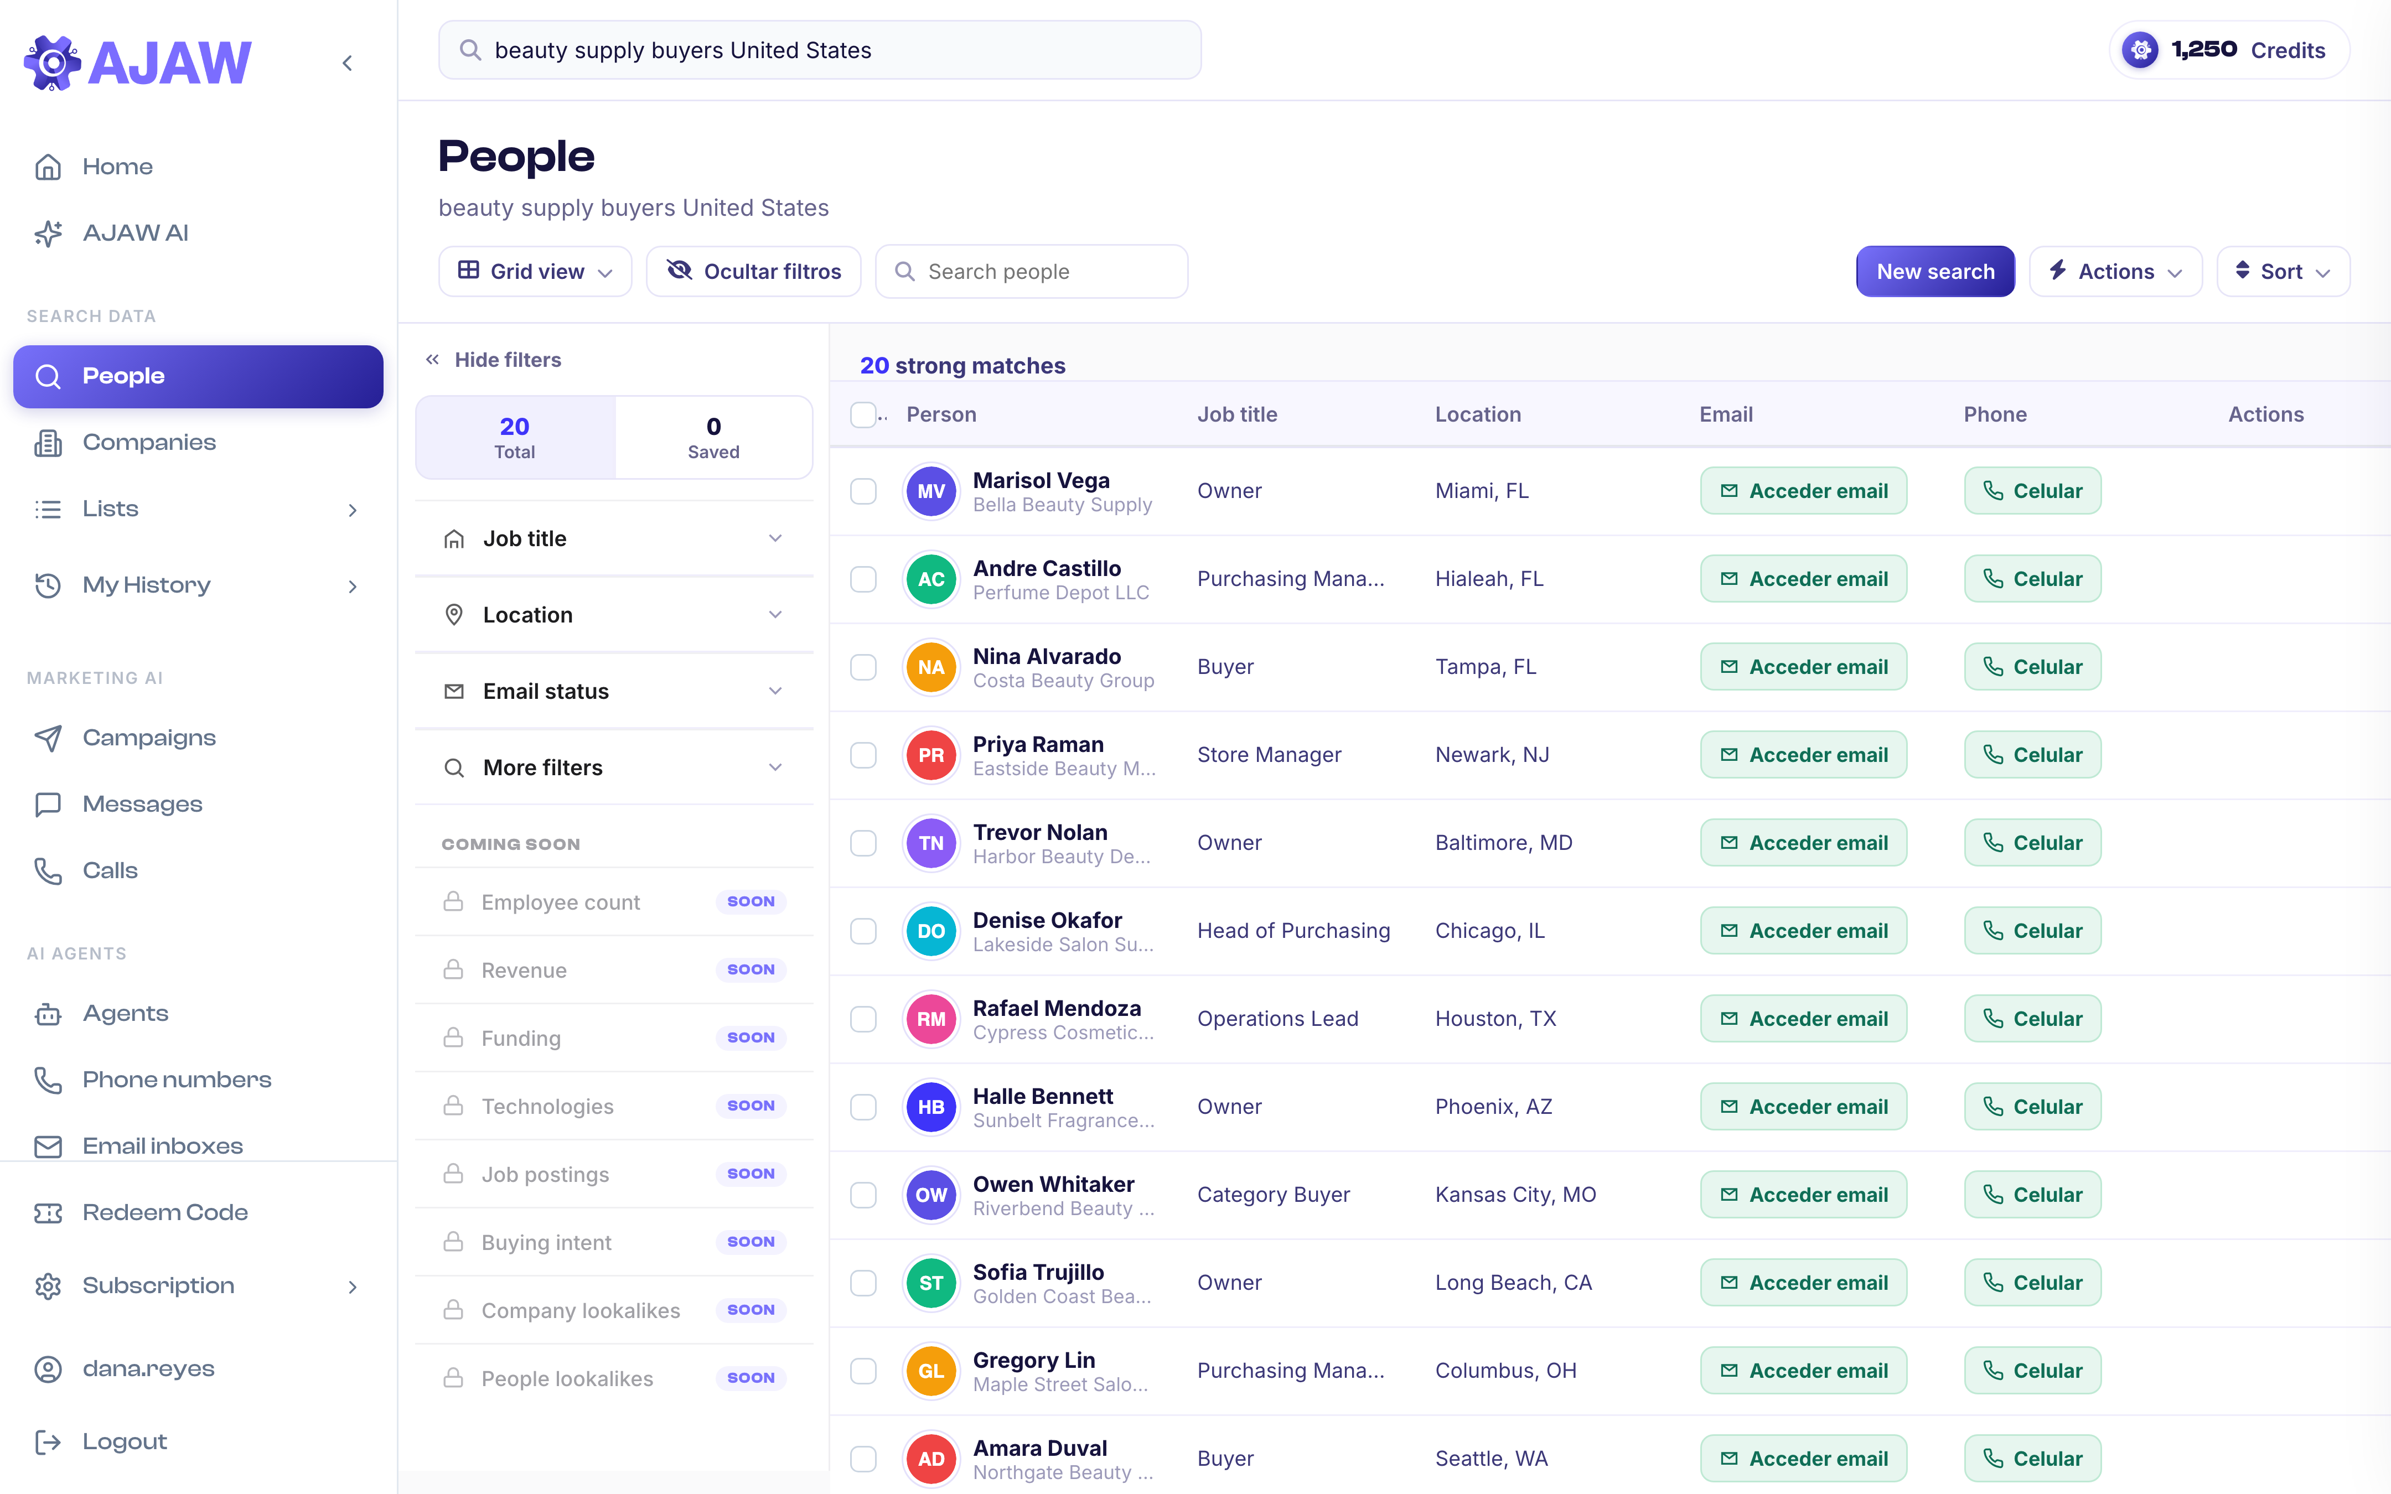The image size is (2391, 1494).
Task: Focus the Search people input field
Action: pyautogui.click(x=1032, y=272)
